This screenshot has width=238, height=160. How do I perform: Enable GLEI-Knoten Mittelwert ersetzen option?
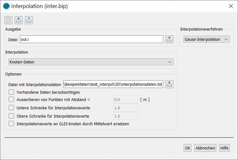tap(12, 124)
